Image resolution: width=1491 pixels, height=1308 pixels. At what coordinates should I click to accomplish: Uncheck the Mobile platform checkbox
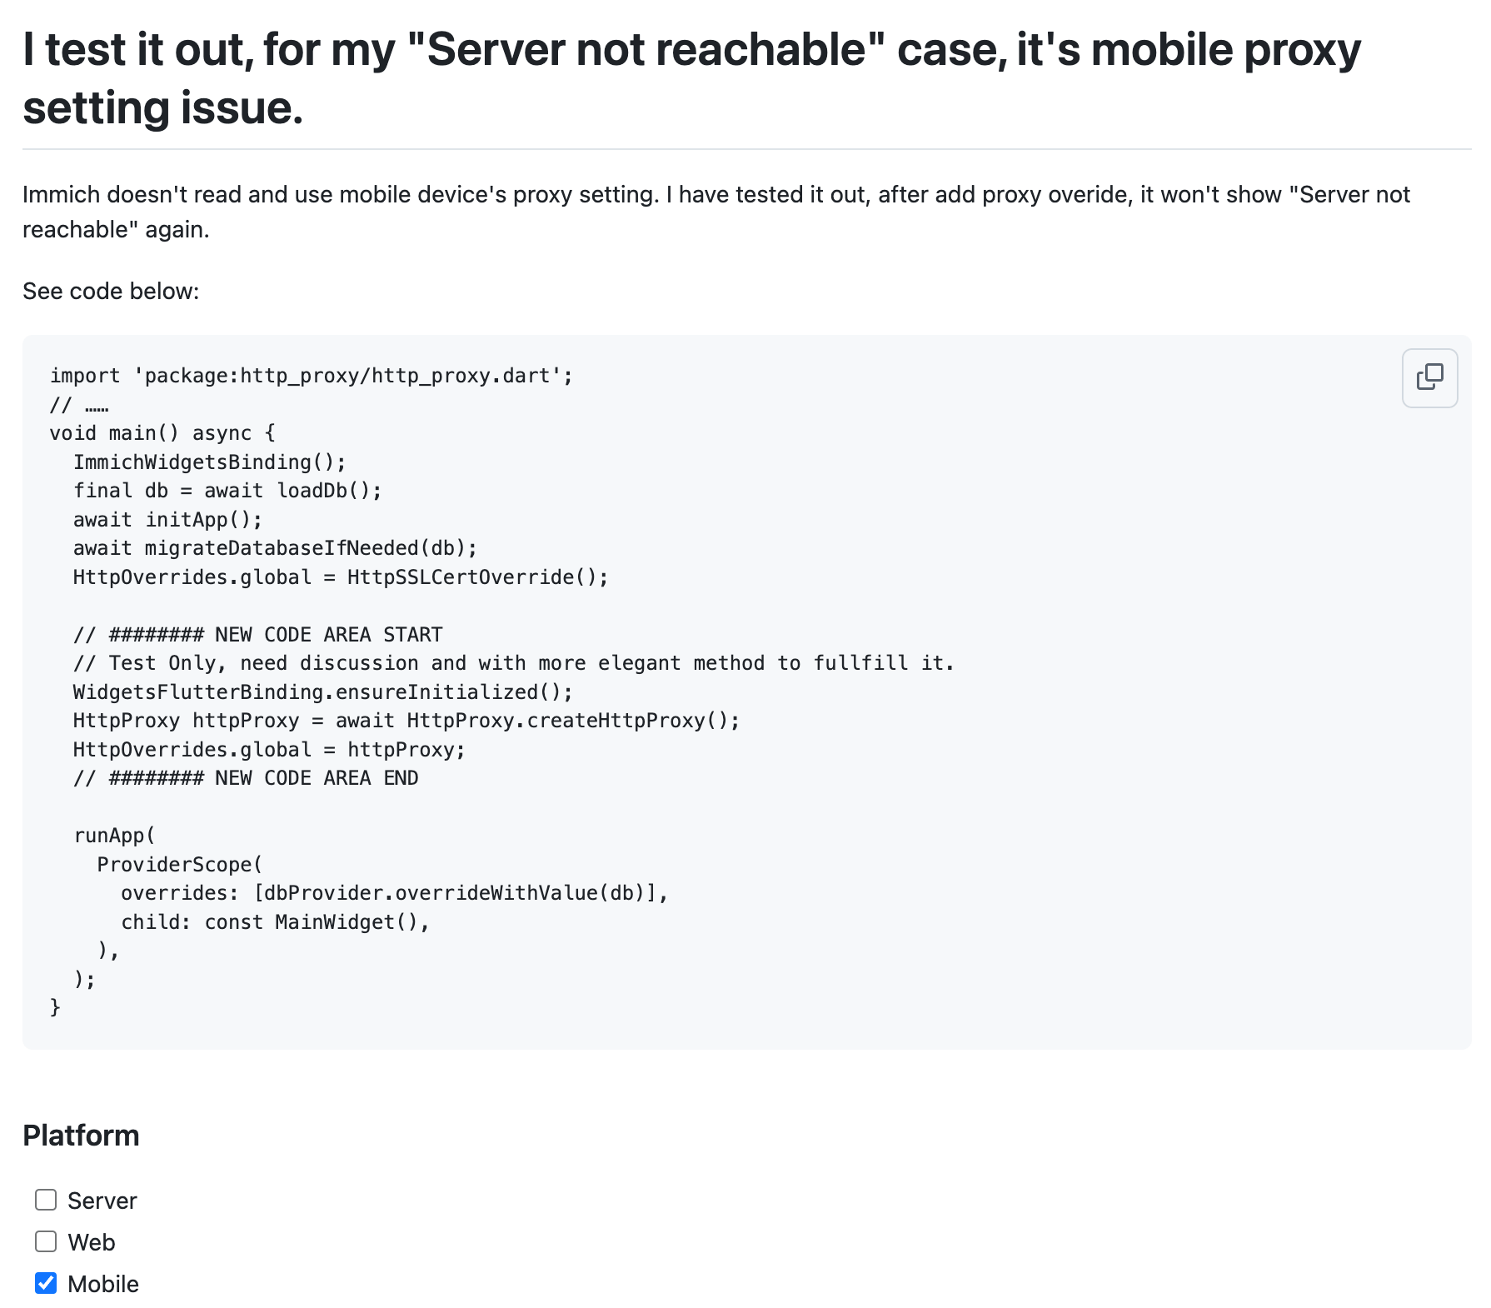click(x=46, y=1283)
